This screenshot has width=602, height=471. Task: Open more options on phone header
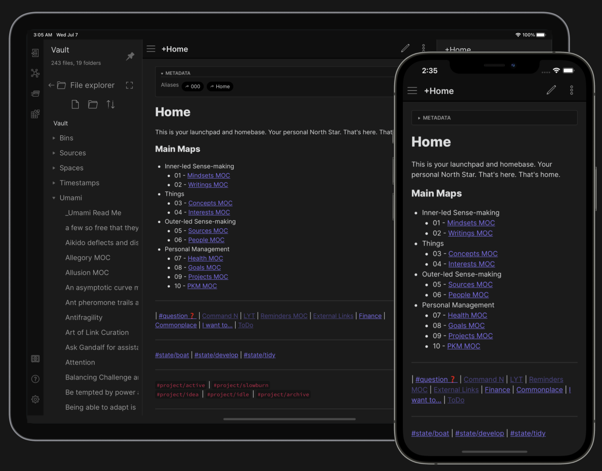[x=571, y=90]
